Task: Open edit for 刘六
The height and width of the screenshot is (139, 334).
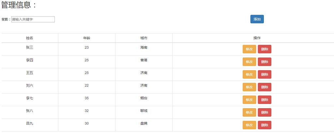Action: pos(249,87)
